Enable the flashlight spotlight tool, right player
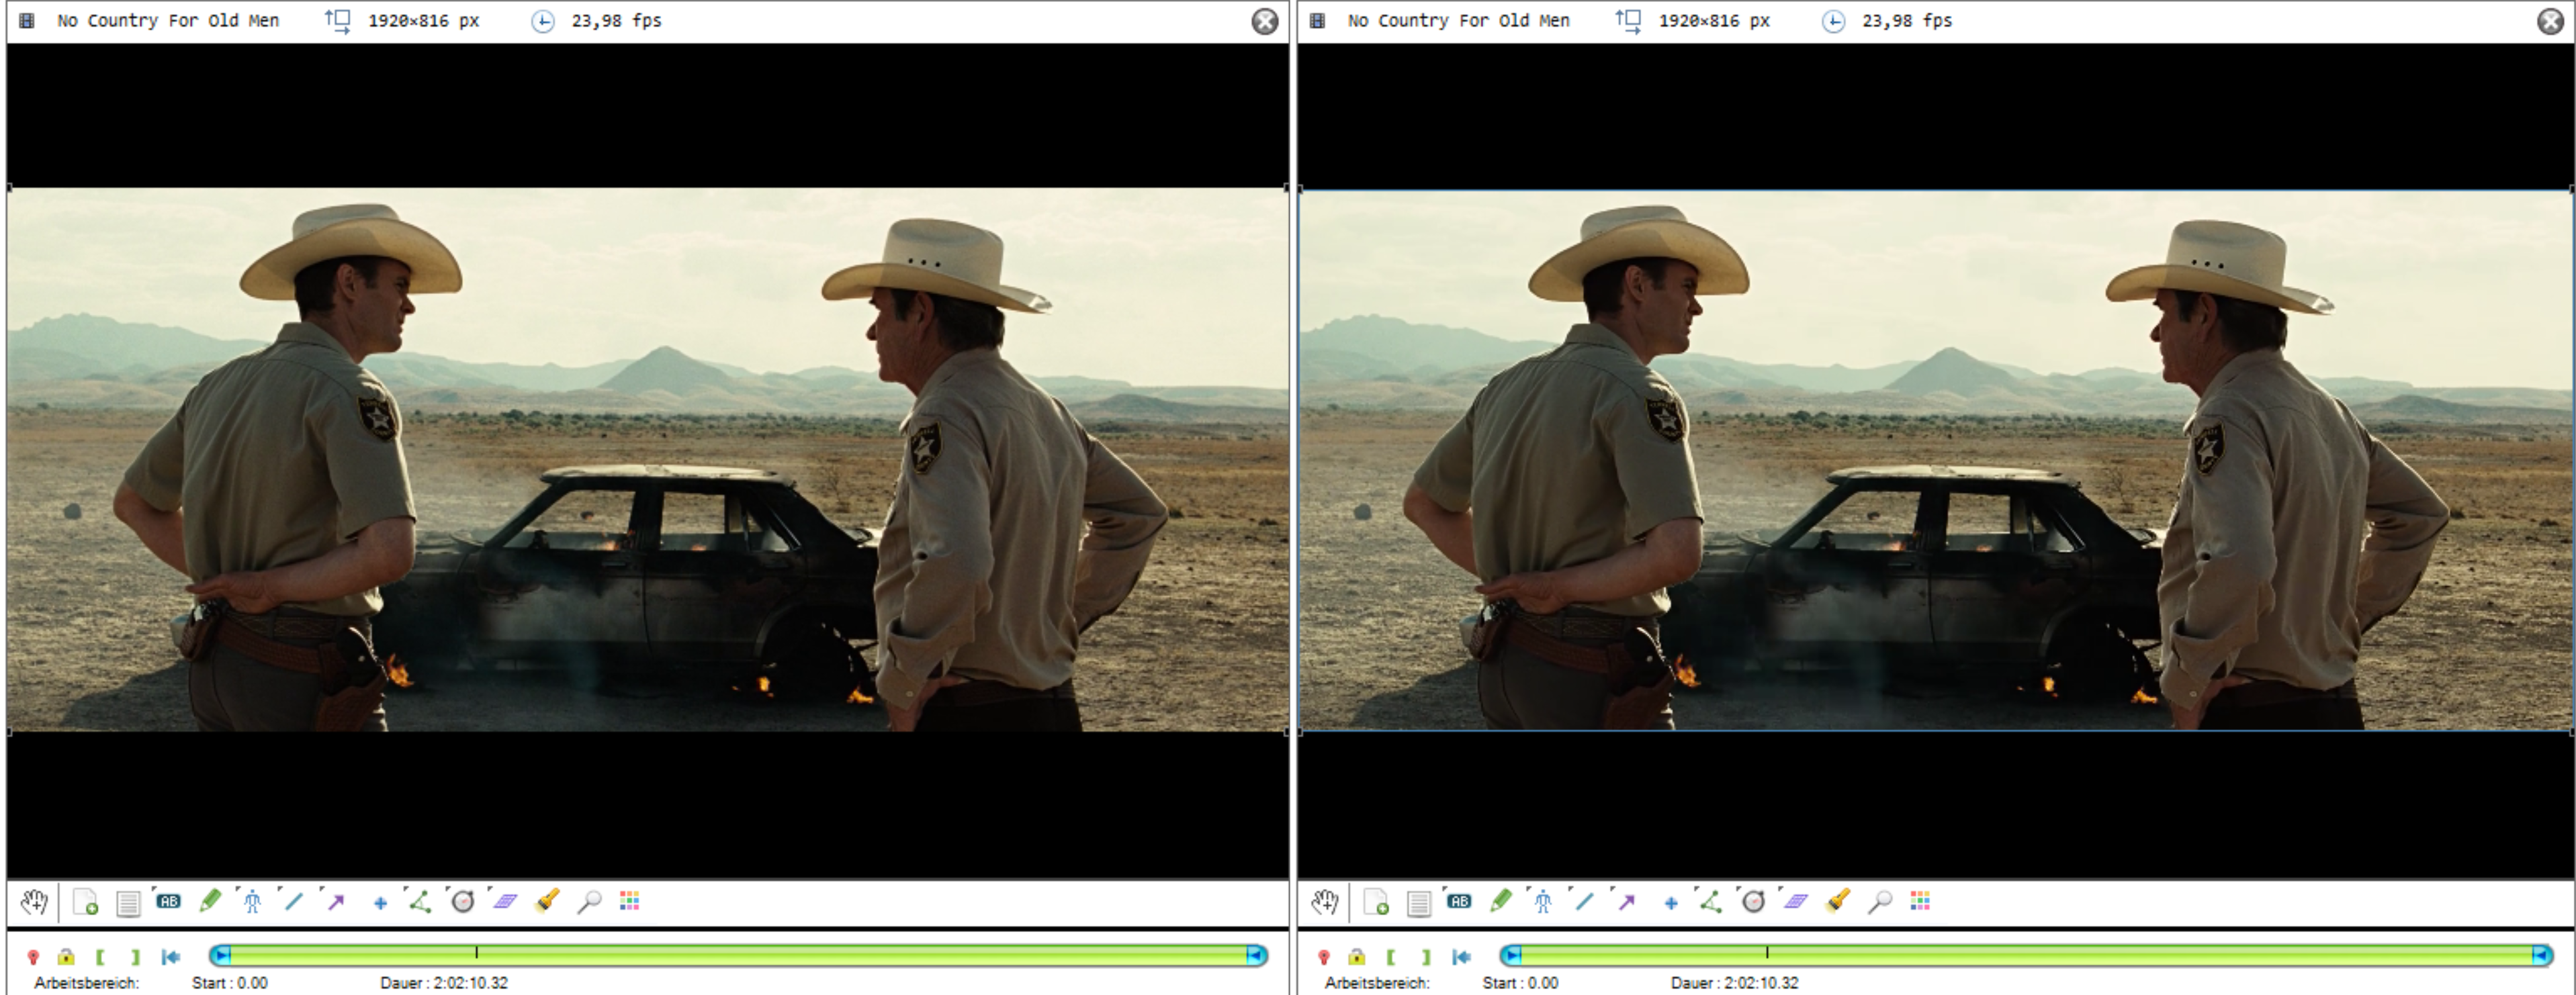 [x=1837, y=901]
